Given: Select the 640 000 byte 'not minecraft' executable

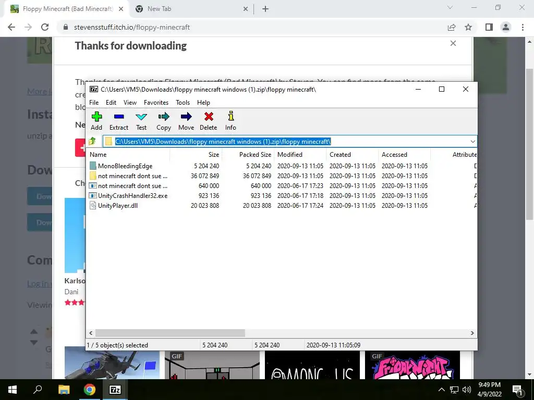Looking at the screenshot, I should pyautogui.click(x=129, y=186).
